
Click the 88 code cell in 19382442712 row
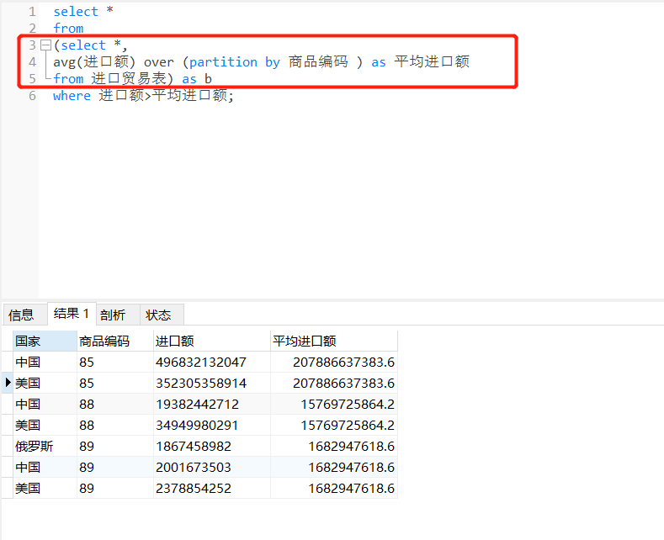pos(114,404)
